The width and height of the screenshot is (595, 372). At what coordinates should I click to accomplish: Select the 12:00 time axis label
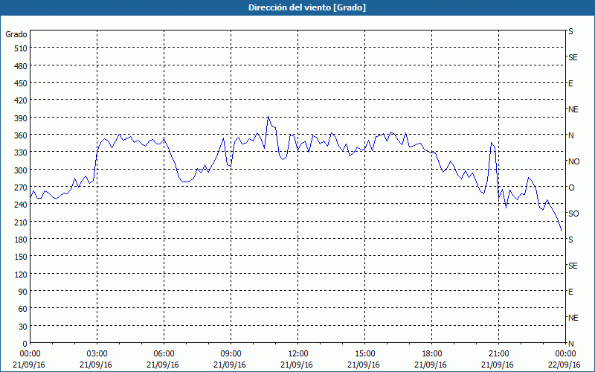(x=298, y=354)
